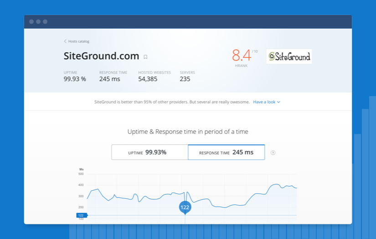The image size is (376, 239).
Task: Click the SiteGround.com heading
Action: (101, 56)
